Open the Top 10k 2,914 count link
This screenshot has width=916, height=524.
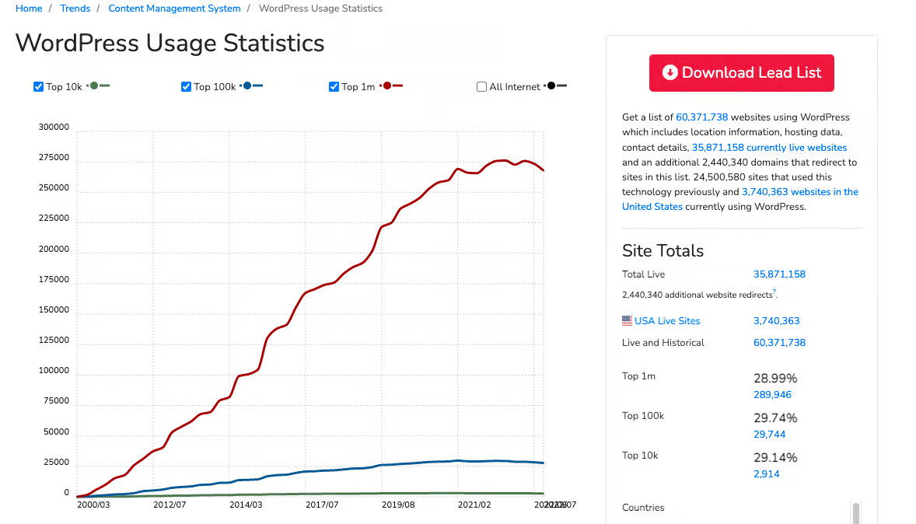767,474
